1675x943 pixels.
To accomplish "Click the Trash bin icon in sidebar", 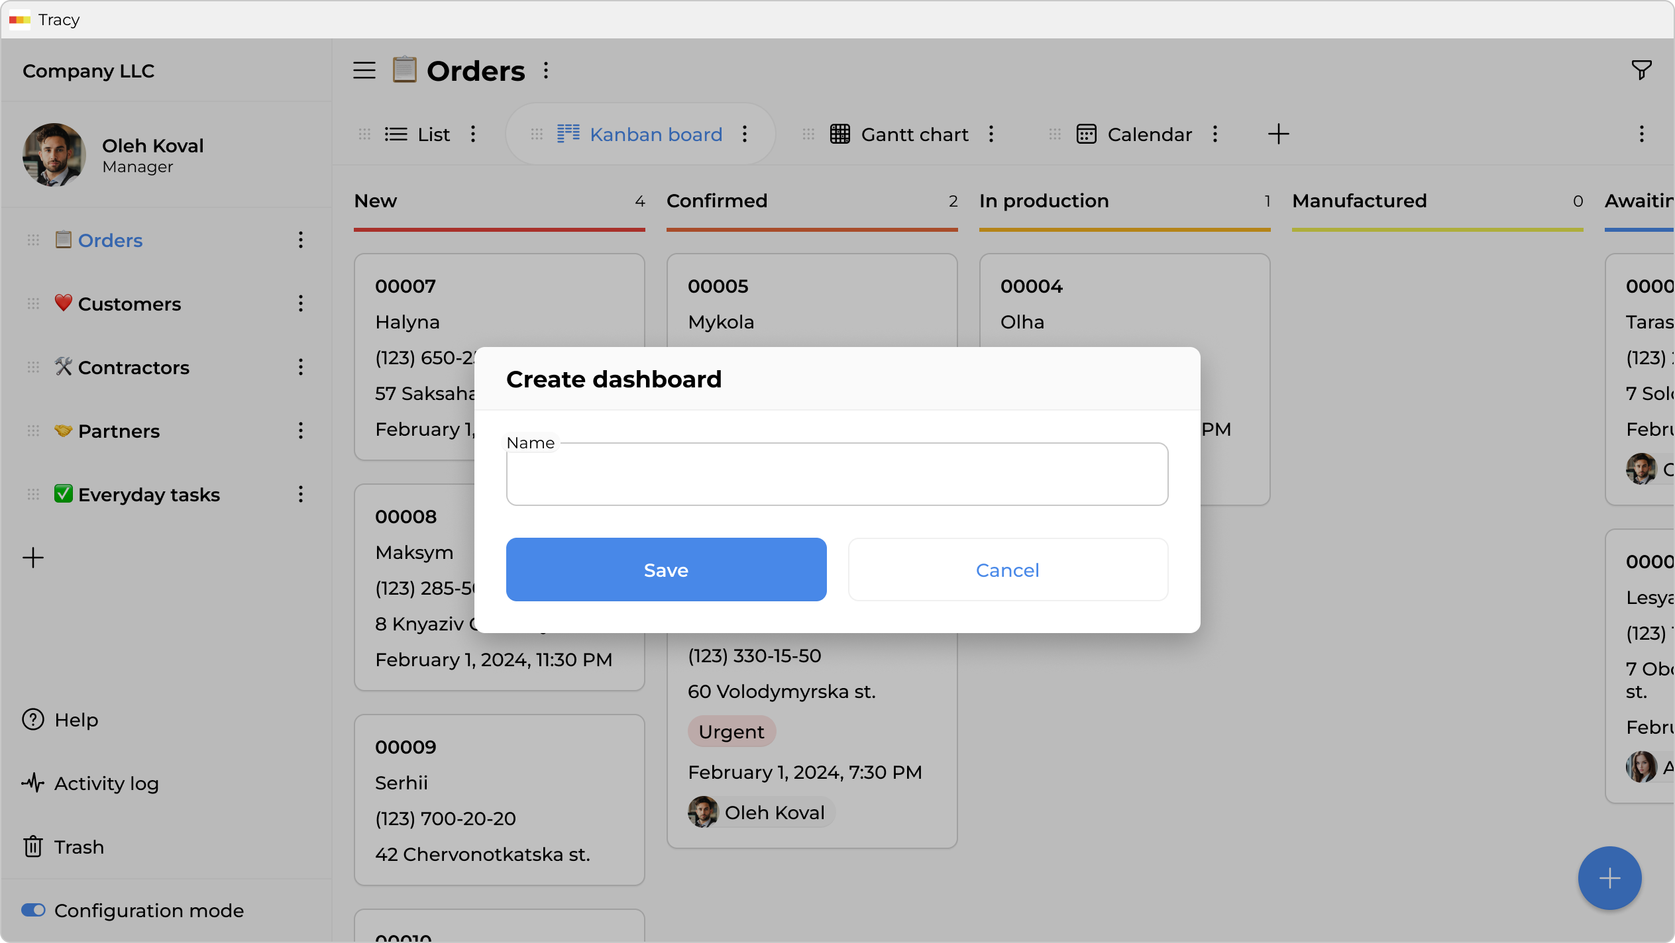I will 33,847.
